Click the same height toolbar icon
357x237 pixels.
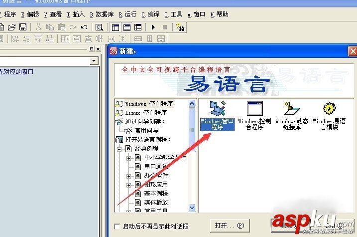149,39
